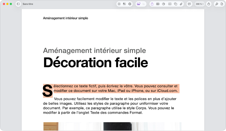The width and height of the screenshot is (226, 131).
Task: Click the line starting 'document. Par exemple'
Action: tap(109, 108)
